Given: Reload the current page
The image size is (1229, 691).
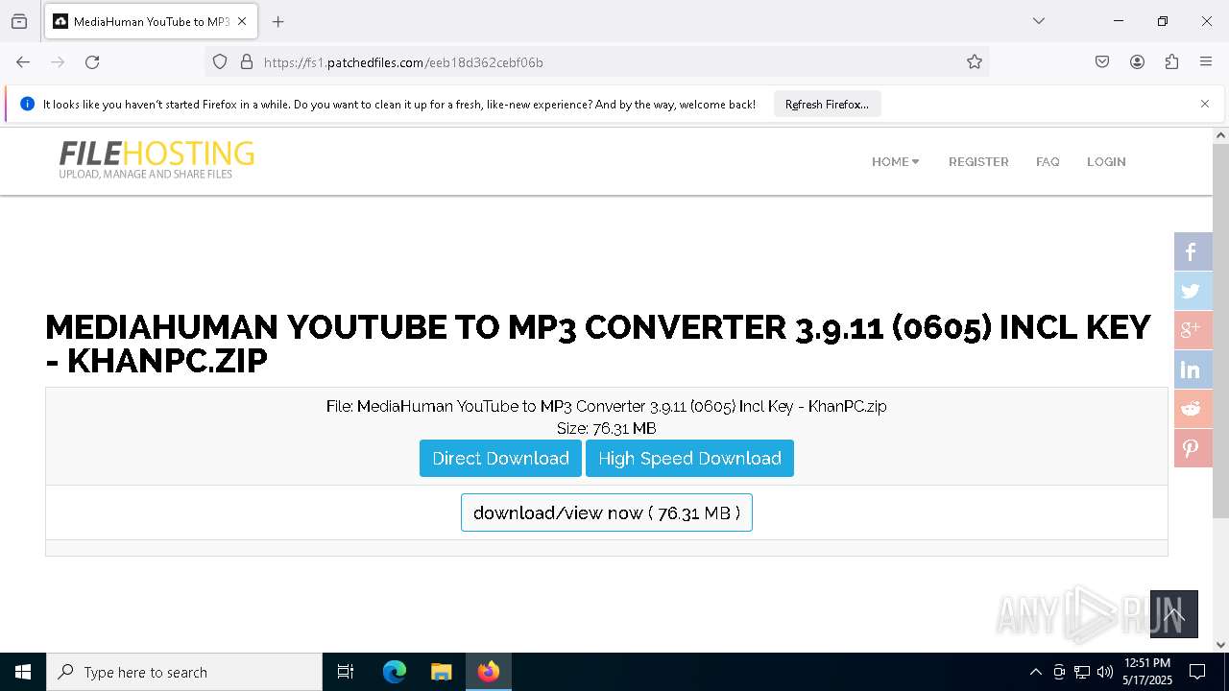Looking at the screenshot, I should (x=92, y=62).
